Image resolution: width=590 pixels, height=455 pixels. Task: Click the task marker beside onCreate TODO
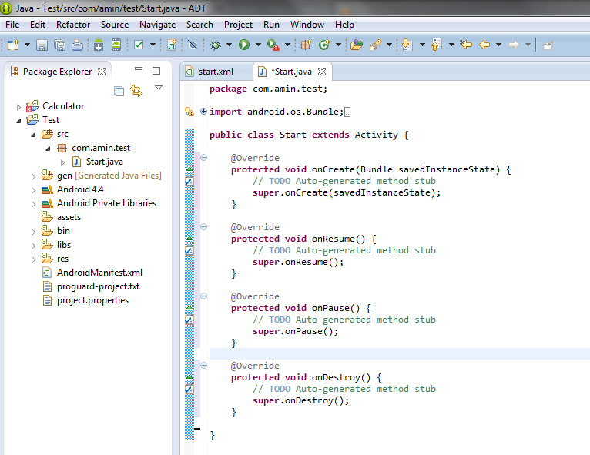pyautogui.click(x=189, y=181)
